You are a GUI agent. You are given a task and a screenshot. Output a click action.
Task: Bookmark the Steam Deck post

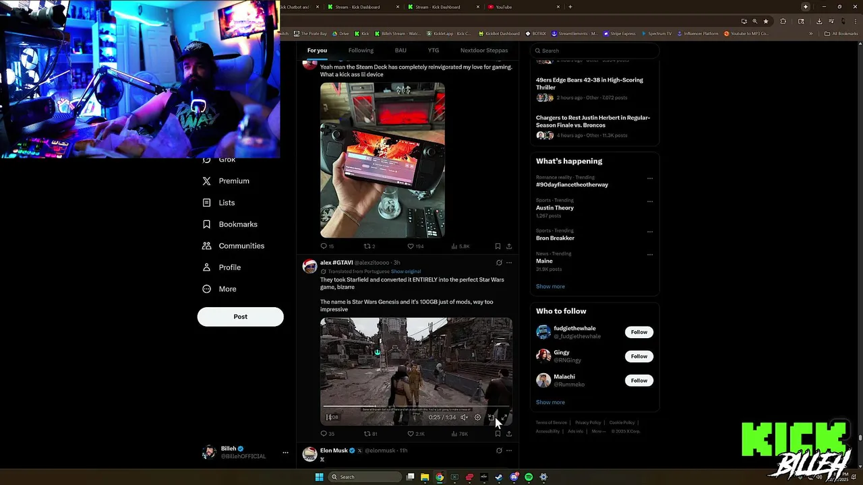click(498, 247)
